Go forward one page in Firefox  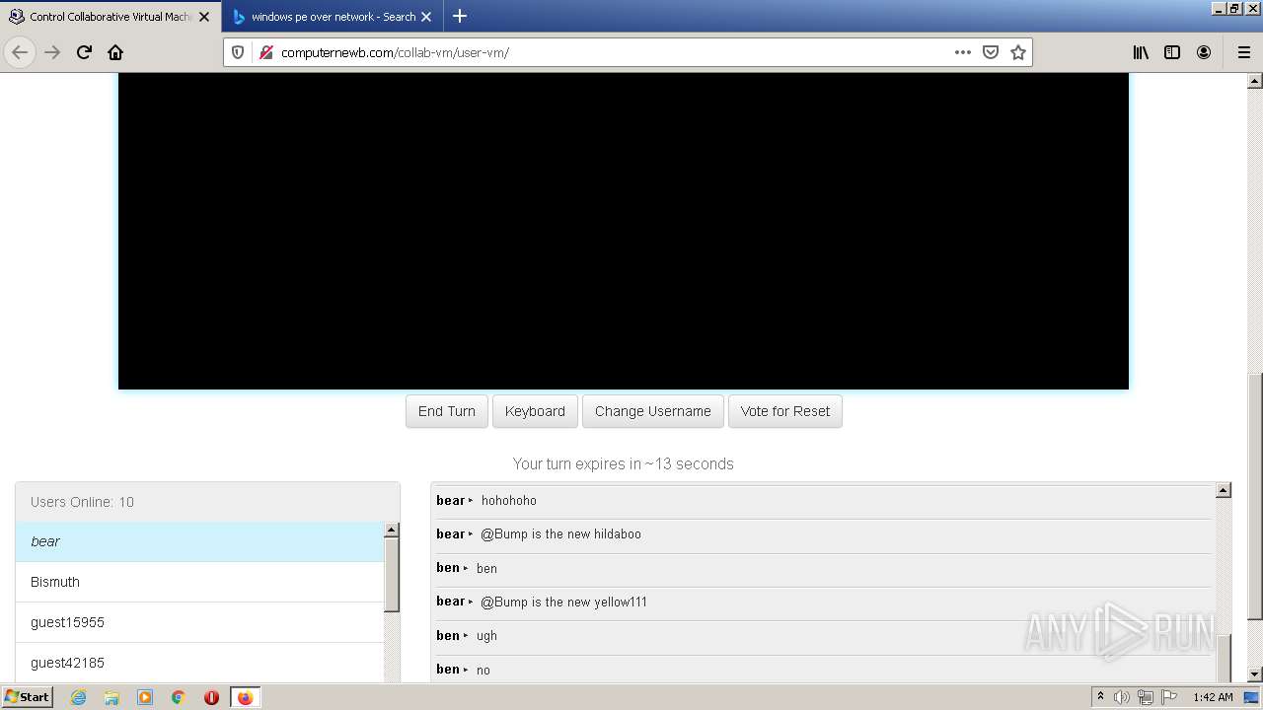coord(52,52)
